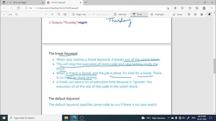The height and width of the screenshot is (121, 216).
Task: Click the sentence "The default keyword specifies some code"
Action: pos(103,105)
